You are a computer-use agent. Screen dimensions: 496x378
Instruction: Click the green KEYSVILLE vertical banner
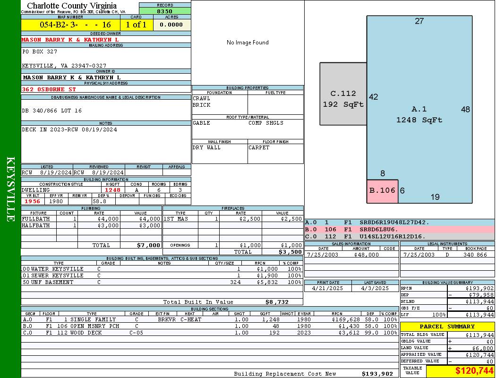click(10, 189)
